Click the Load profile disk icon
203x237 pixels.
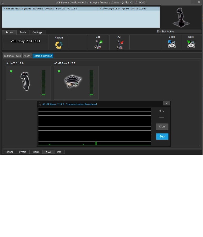click(x=172, y=44)
